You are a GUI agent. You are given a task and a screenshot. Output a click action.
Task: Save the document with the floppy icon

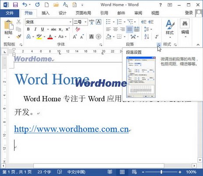point(15,5)
